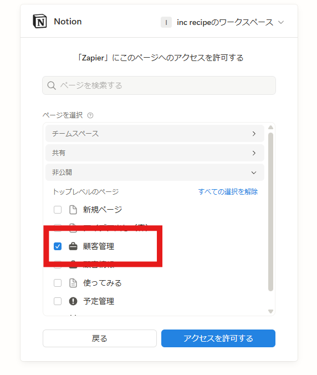Click the Notion logo icon
317x375 pixels.
point(40,21)
